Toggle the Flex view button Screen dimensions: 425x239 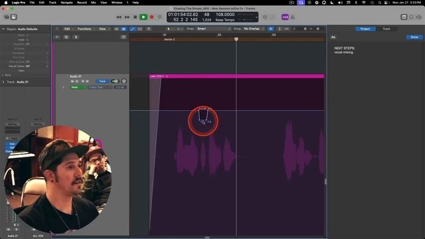tap(140, 29)
